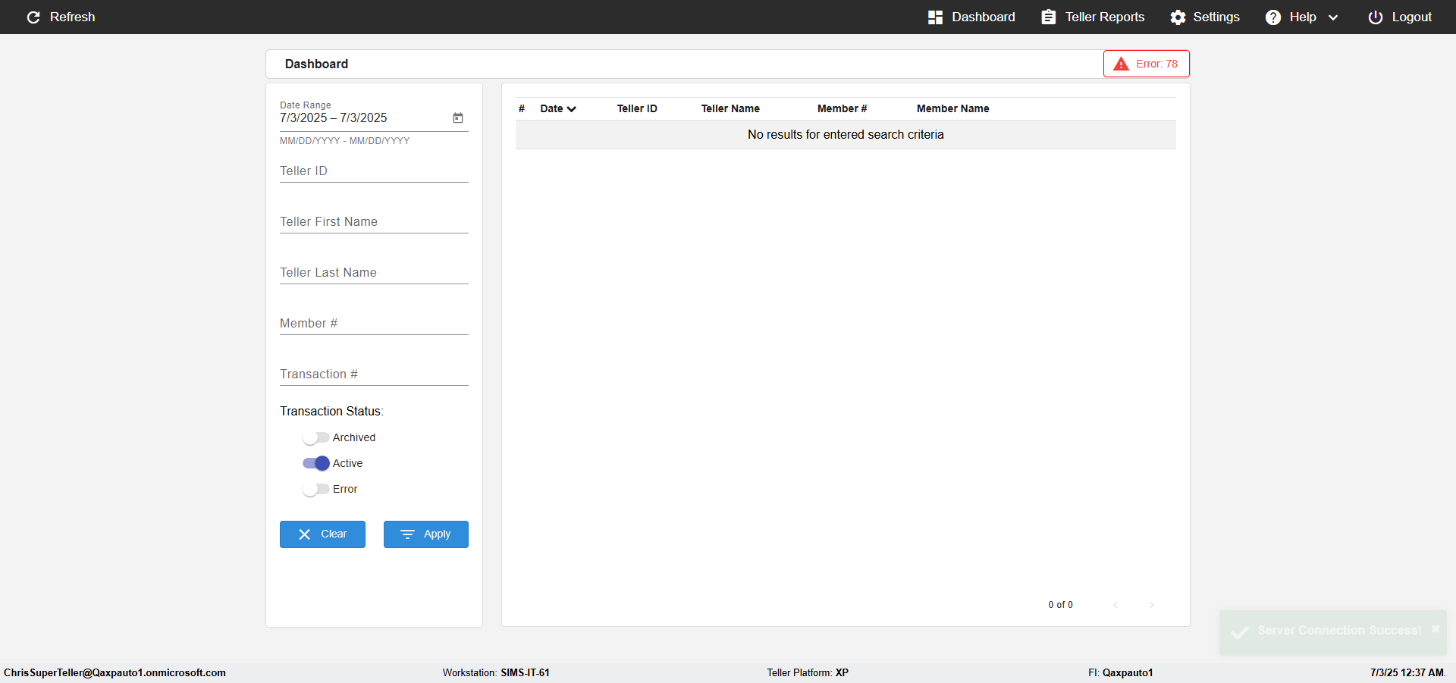The width and height of the screenshot is (1456, 683).
Task: Click the Refresh circular arrow icon
Action: [x=33, y=17]
